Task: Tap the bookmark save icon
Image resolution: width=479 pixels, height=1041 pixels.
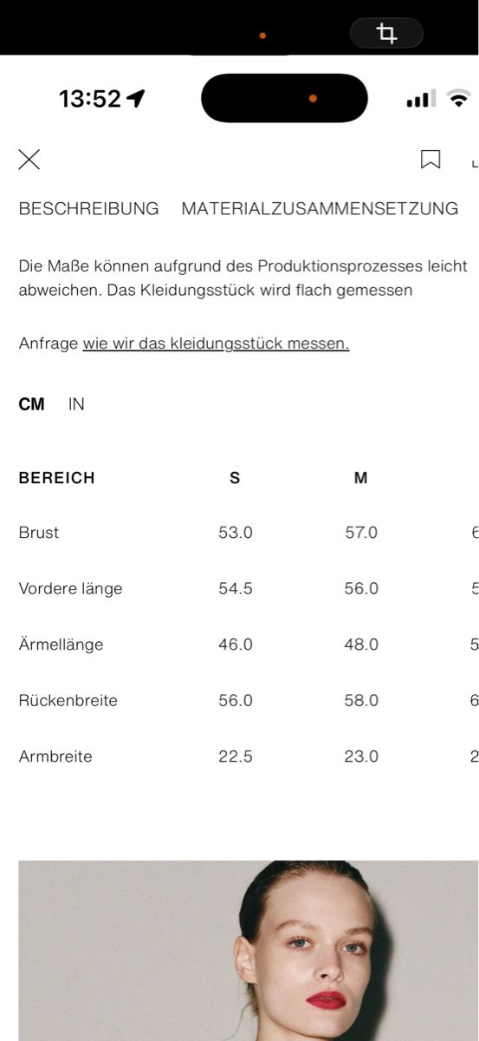Action: (x=430, y=160)
